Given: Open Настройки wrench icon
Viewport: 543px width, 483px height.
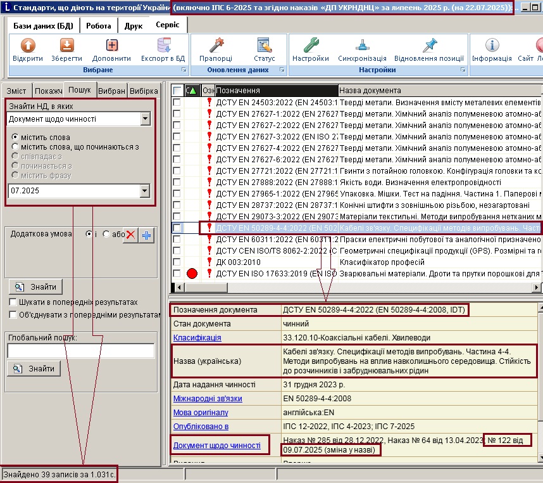Looking at the screenshot, I should [311, 46].
